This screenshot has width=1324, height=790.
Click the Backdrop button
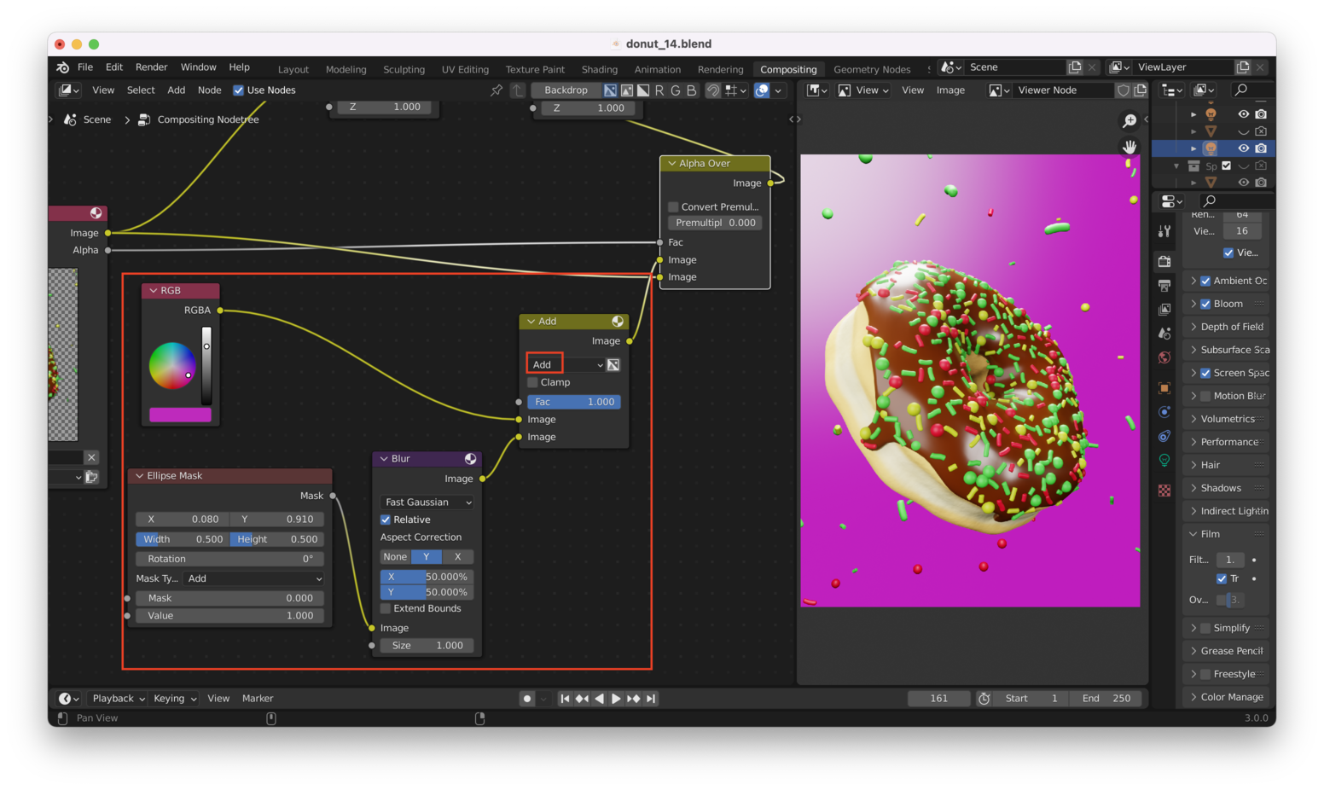pos(565,90)
